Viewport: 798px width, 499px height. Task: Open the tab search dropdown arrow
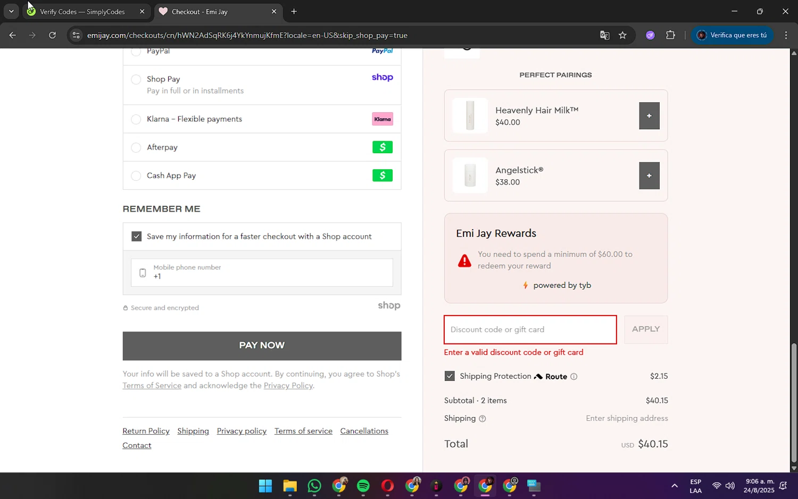11,11
